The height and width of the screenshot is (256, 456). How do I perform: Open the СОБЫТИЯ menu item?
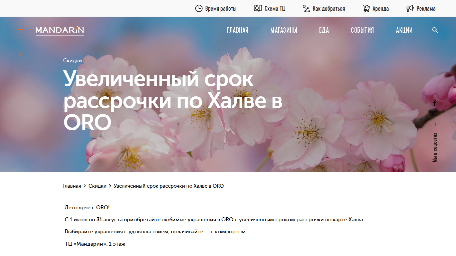pyautogui.click(x=362, y=30)
